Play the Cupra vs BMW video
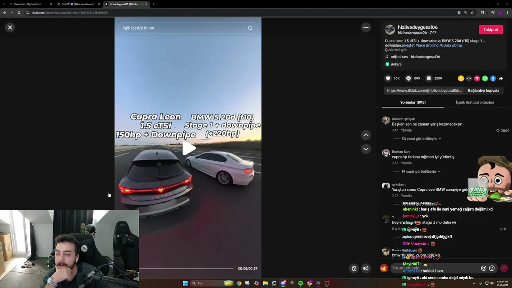 click(188, 148)
